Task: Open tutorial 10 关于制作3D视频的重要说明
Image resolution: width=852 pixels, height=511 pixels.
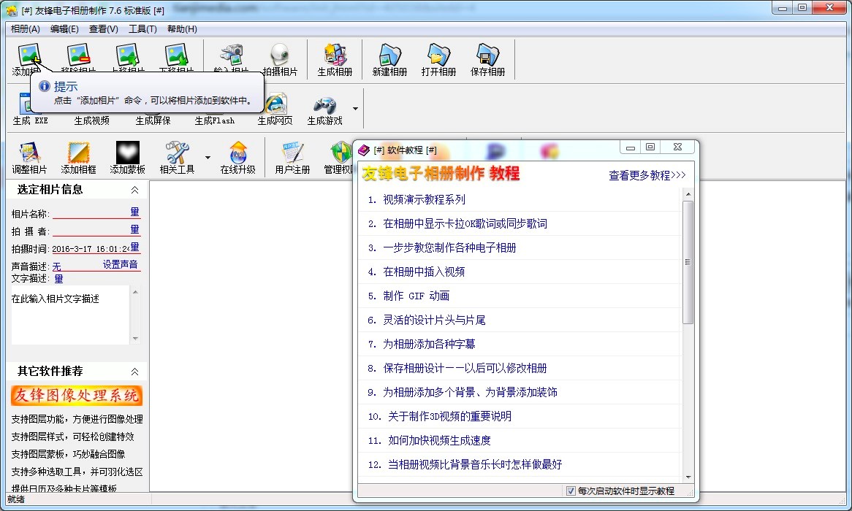Action: (449, 416)
